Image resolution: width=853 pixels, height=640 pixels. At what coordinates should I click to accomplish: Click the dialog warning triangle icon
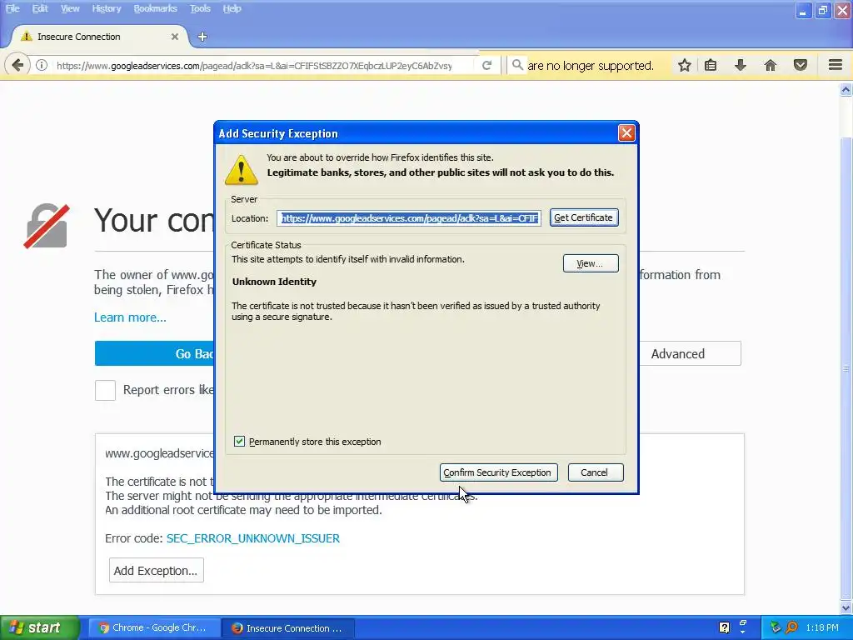click(242, 170)
